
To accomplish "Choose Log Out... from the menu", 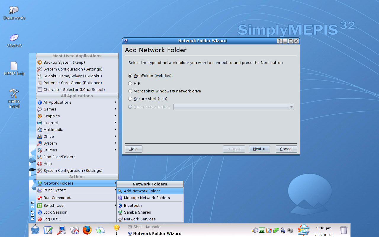I will pos(77,219).
